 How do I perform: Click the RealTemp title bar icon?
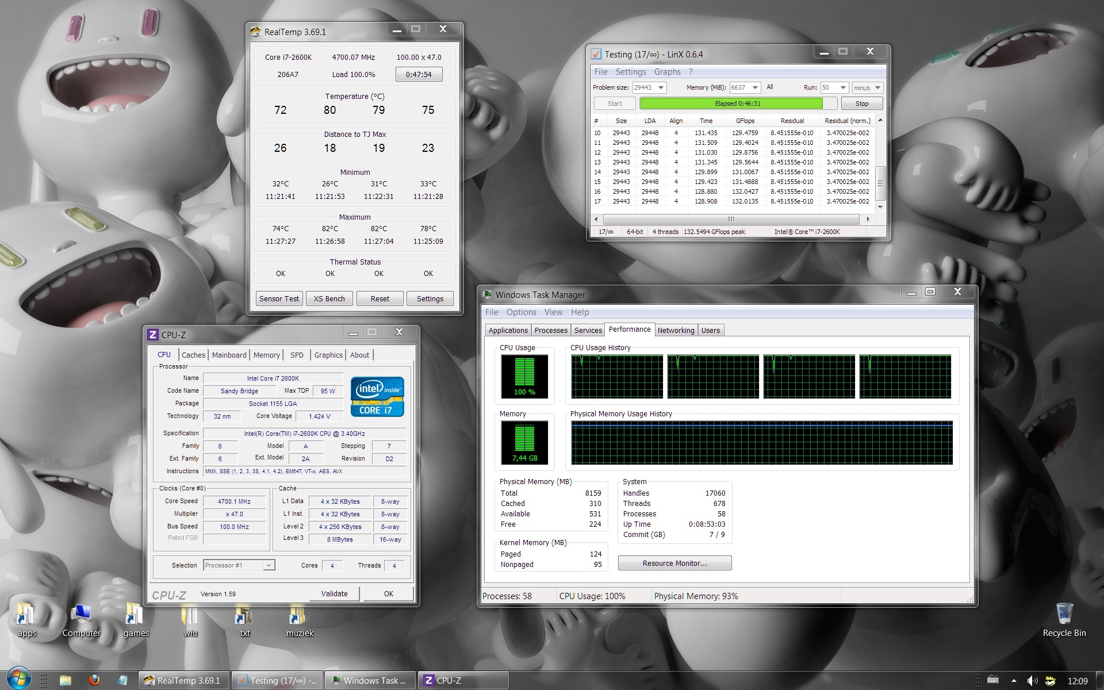pos(255,32)
